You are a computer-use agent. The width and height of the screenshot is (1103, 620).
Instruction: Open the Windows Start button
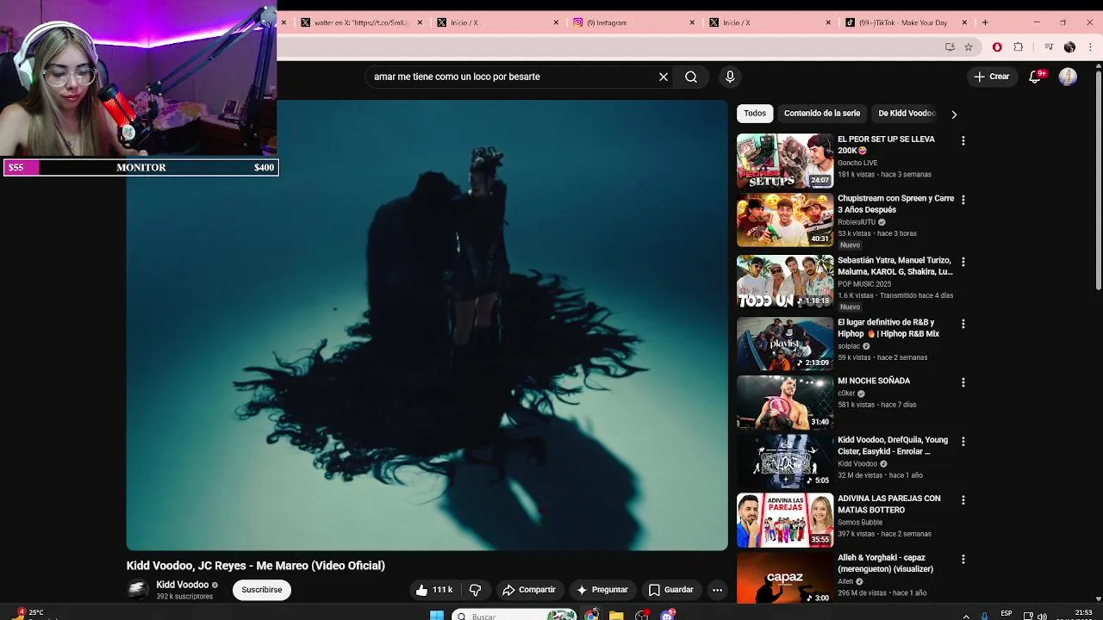tap(437, 615)
